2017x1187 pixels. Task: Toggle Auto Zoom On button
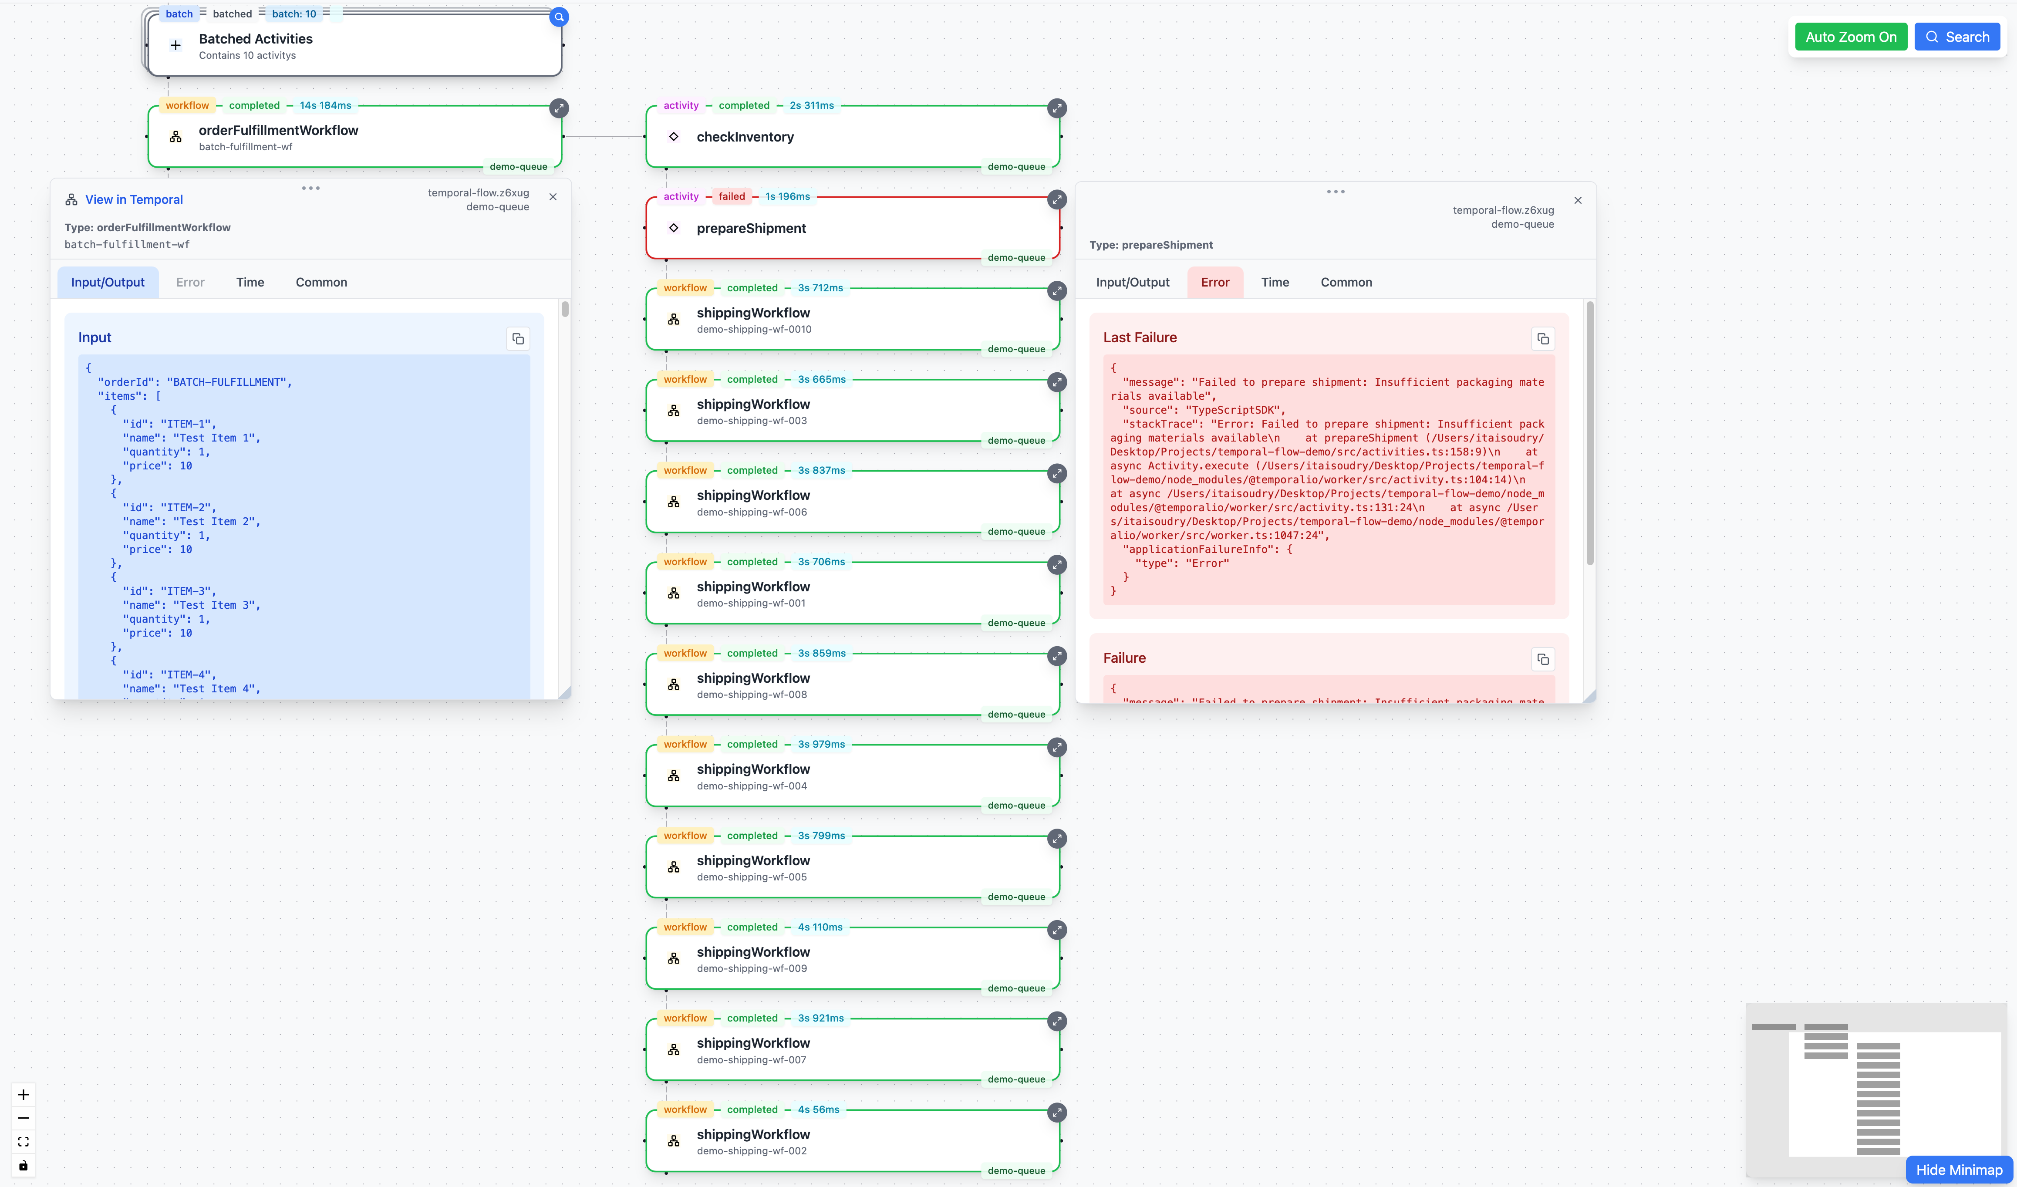(1850, 37)
